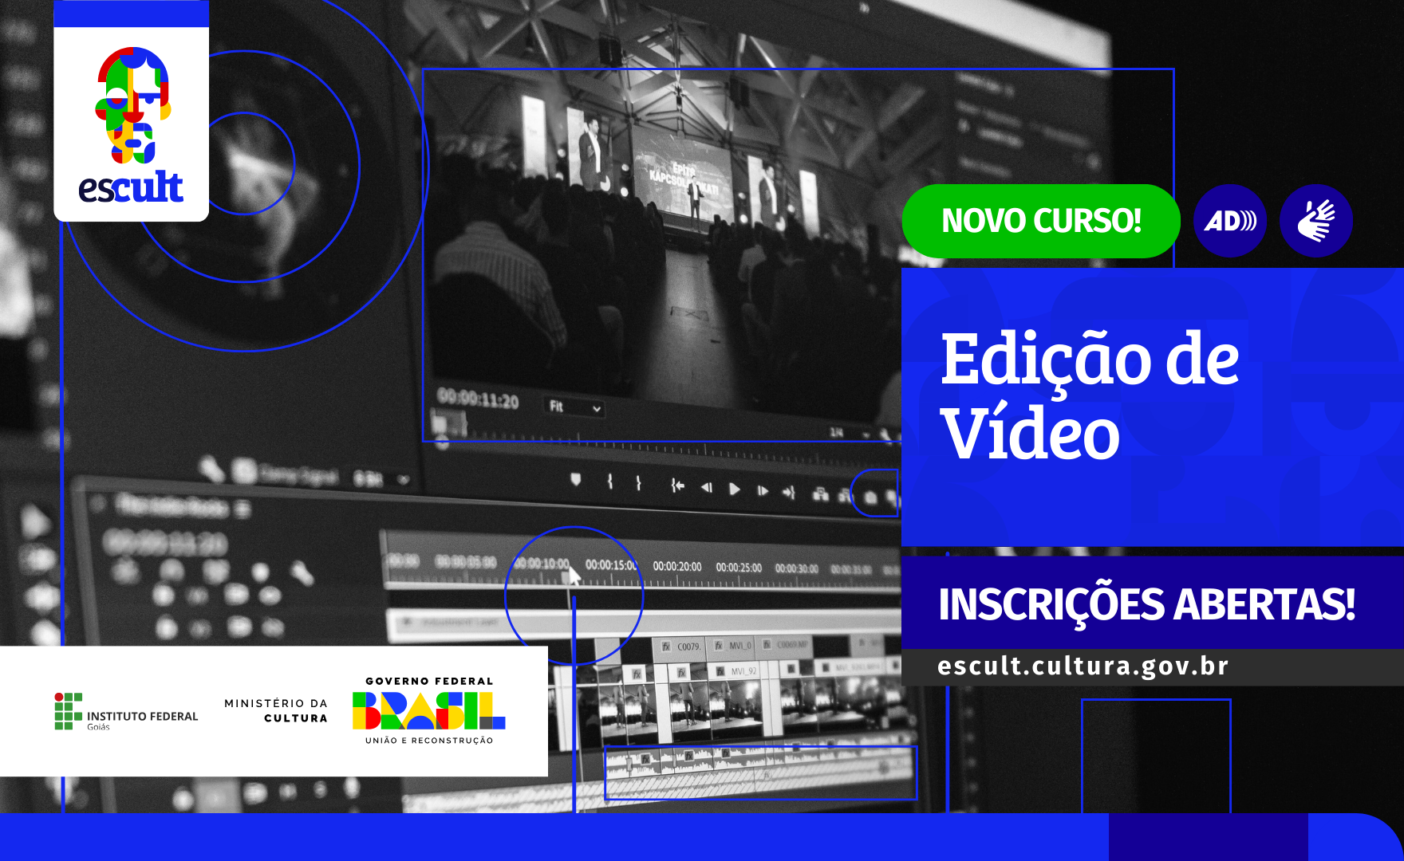Click the Add Marker icon
The width and height of the screenshot is (1404, 861).
(x=575, y=480)
